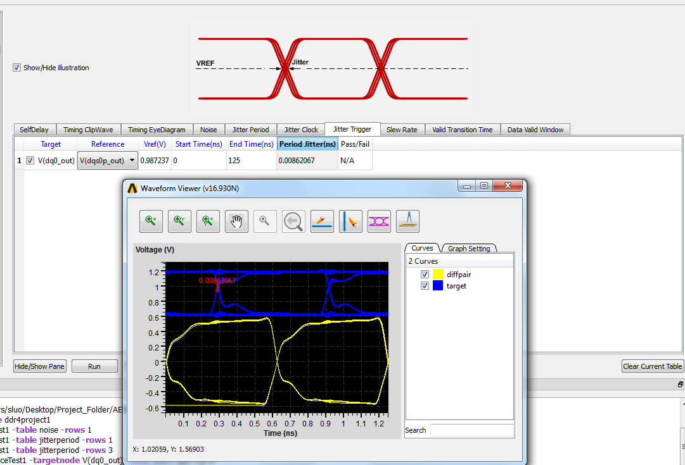Viewport: 685px width, 465px height.
Task: Click the curves Search input field
Action: coord(471,430)
